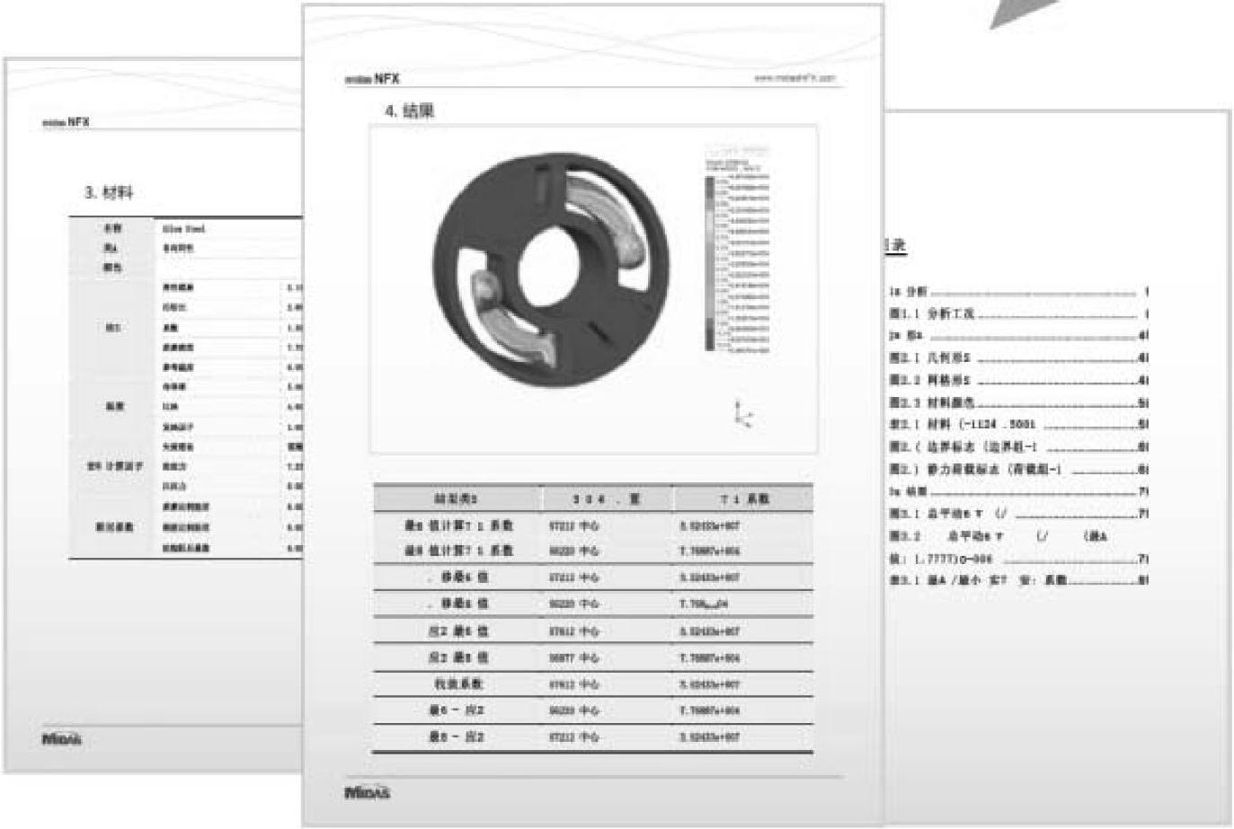Viewport: 1234px width, 829px height.
Task: Open the "图2.3 材料颜色" contents entry
Action: (x=1018, y=402)
